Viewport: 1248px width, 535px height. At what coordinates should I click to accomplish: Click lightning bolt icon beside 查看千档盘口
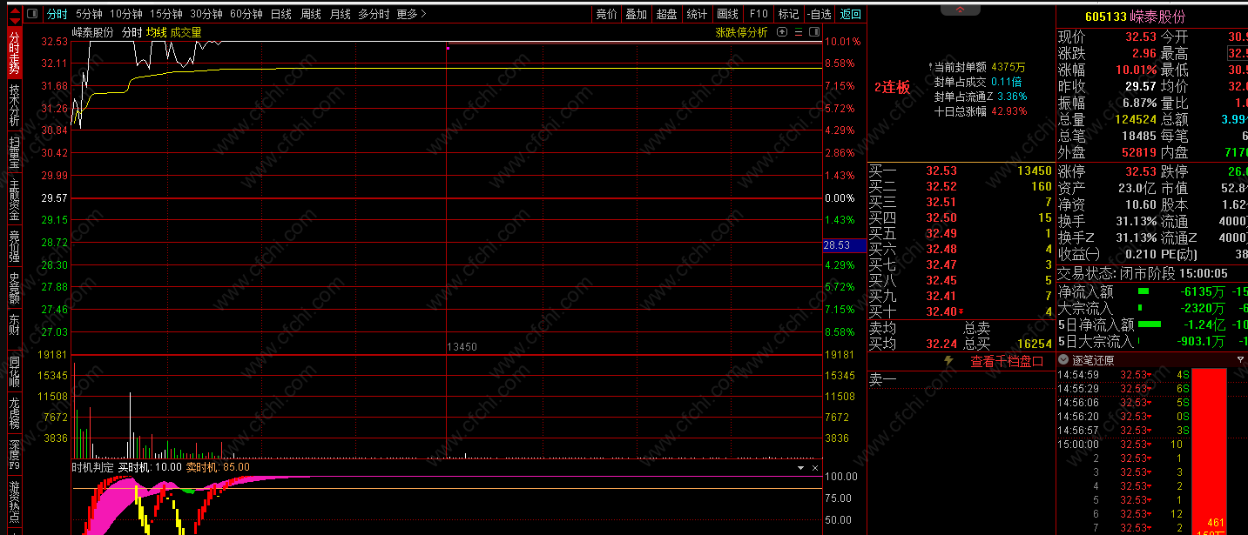(x=949, y=361)
